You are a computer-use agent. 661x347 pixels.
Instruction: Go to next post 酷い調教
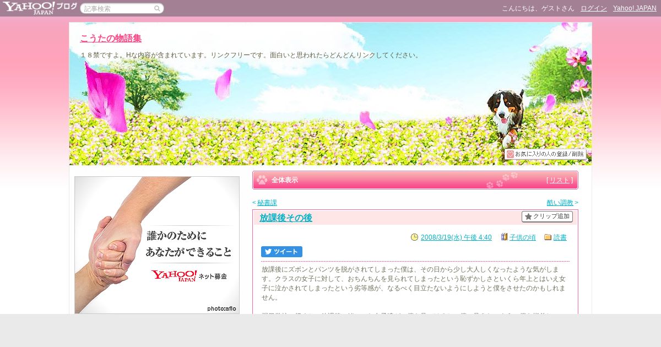(560, 203)
